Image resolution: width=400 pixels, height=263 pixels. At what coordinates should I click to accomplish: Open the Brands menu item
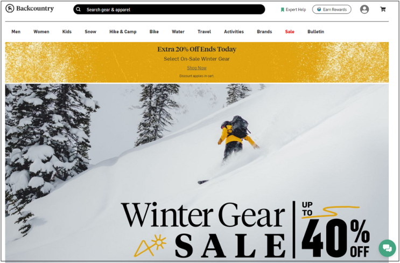(264, 32)
